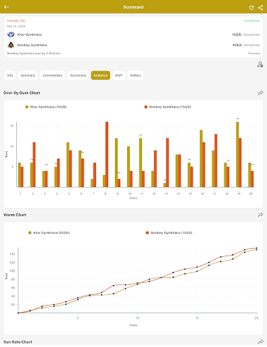
Task: Click the 154/5 score of Bombay Gymkhana
Action: [x=237, y=45]
